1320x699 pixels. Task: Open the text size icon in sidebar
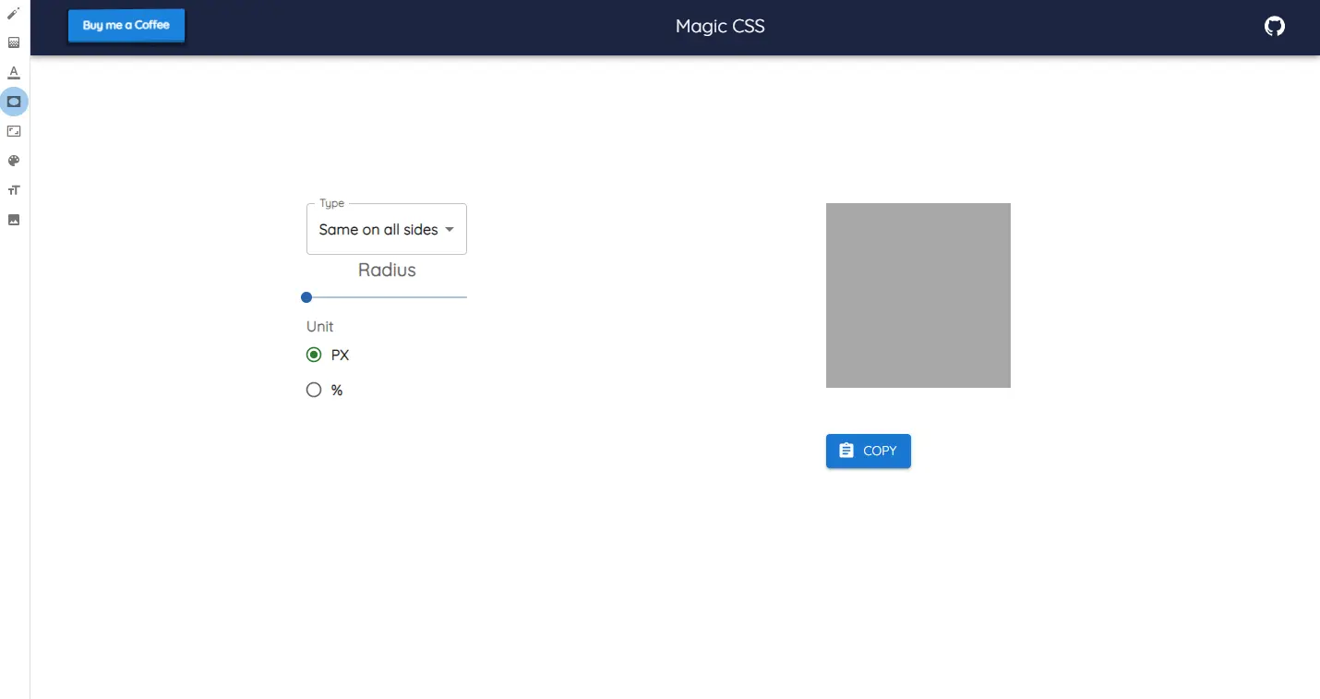14,190
